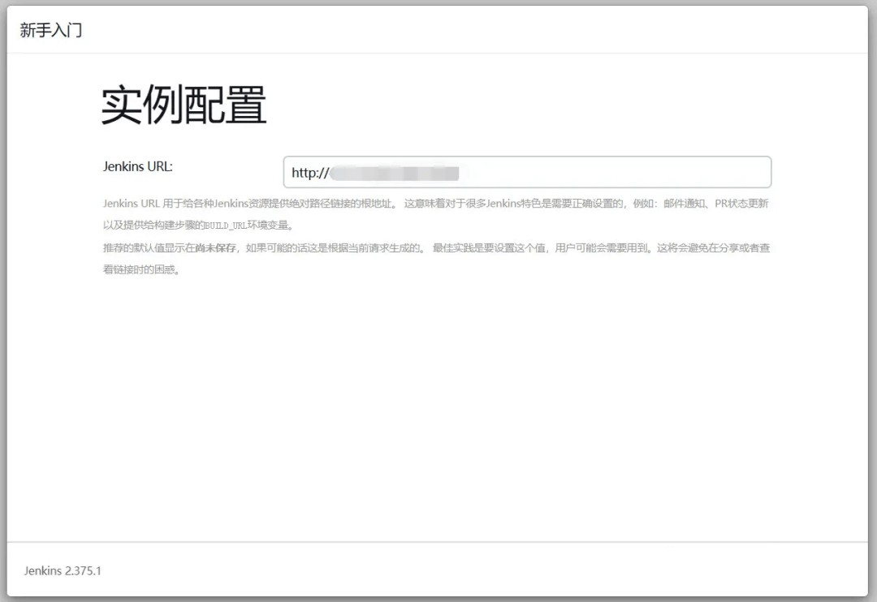This screenshot has height=602, width=877.
Task: Click the 推荐的默认值 paragraph text
Action: tap(146, 249)
